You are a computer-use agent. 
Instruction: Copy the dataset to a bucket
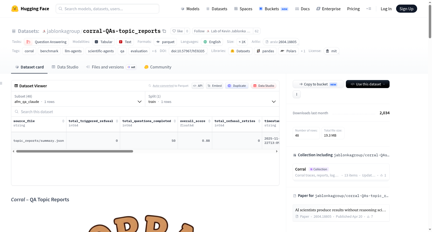point(318,84)
